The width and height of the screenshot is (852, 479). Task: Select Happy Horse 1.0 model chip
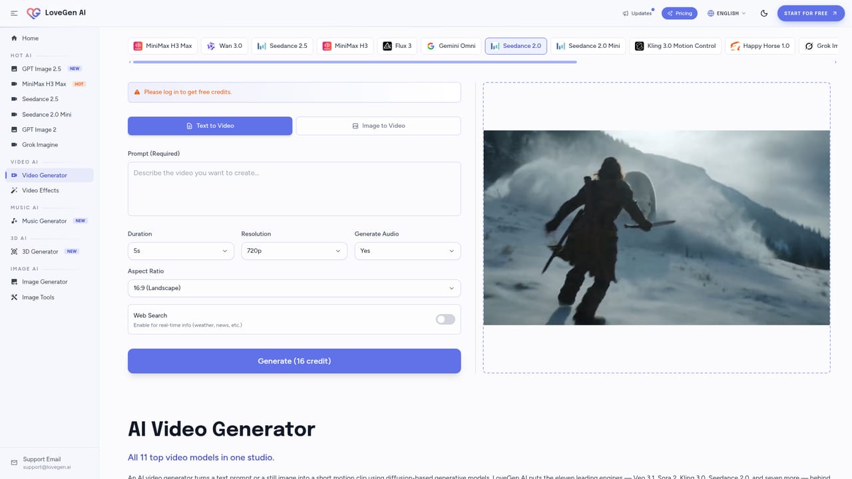click(x=759, y=46)
